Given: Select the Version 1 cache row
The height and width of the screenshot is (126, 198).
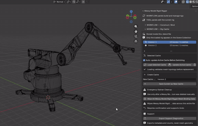Looking at the screenshot, I should point(170,42).
